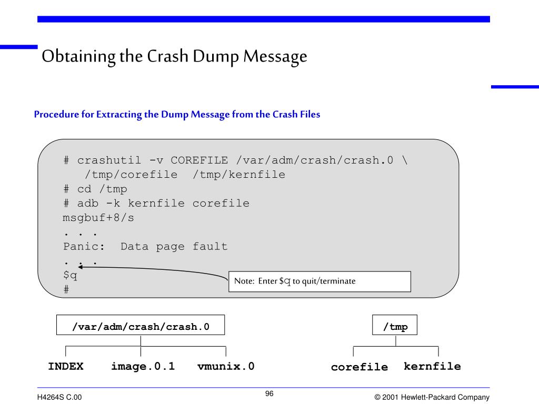
Task: Click the "corefile" label under /tmp
Action: pyautogui.click(x=359, y=367)
